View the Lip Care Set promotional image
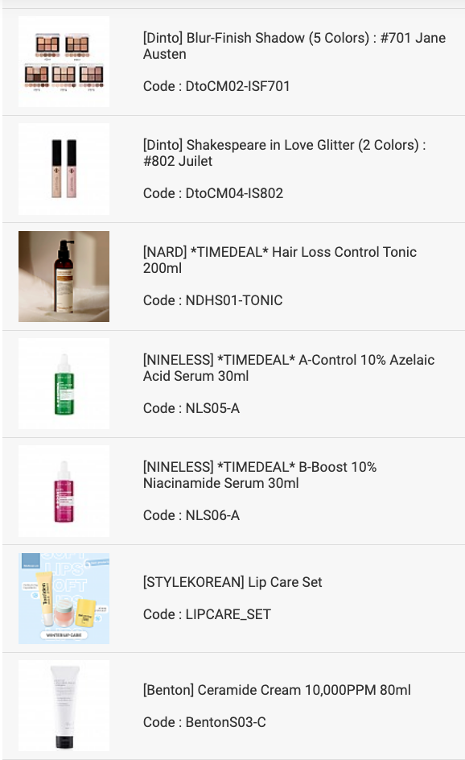This screenshot has height=760, width=465. [64, 598]
